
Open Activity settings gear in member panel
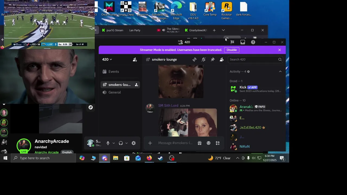click(x=248, y=72)
